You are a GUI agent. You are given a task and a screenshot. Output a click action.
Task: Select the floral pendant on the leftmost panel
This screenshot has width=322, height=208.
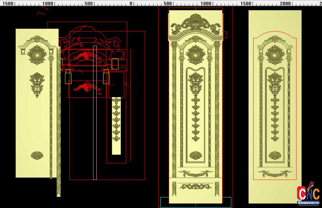(37, 84)
